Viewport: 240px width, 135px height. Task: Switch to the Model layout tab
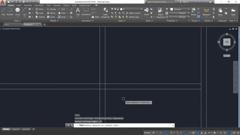(6, 129)
